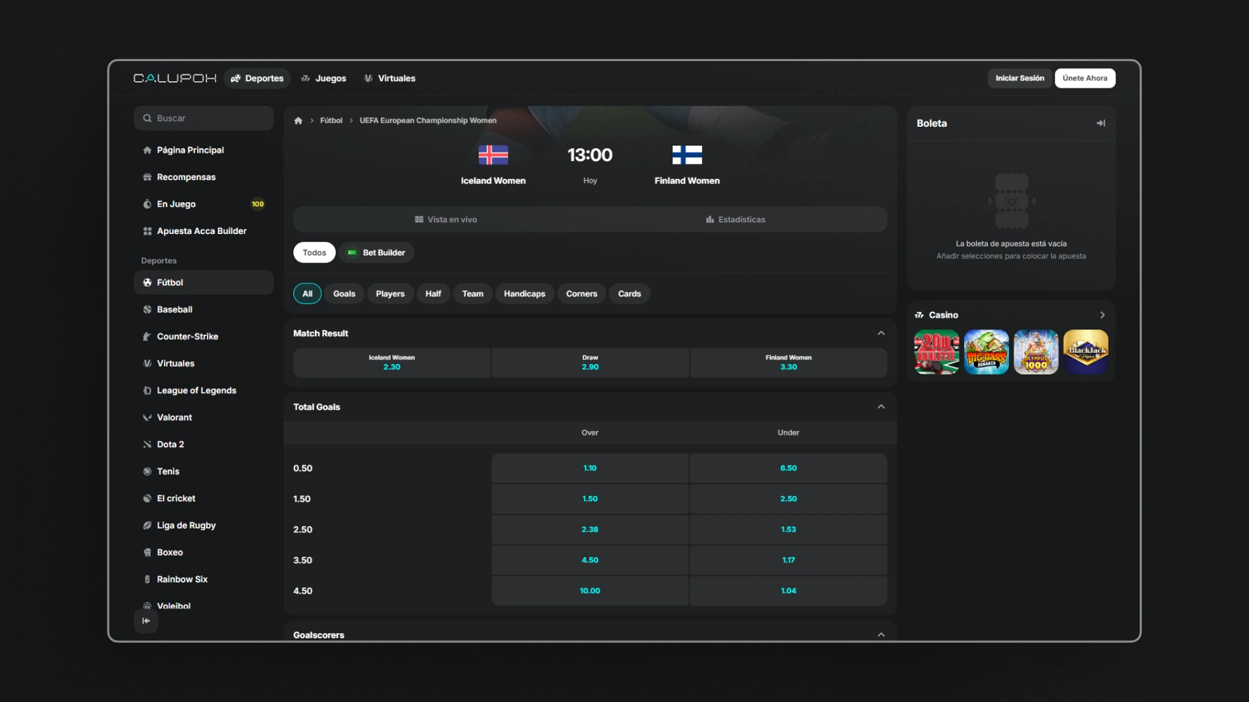1249x702 pixels.
Task: Select League of Legends in the sidebar
Action: coord(204,391)
